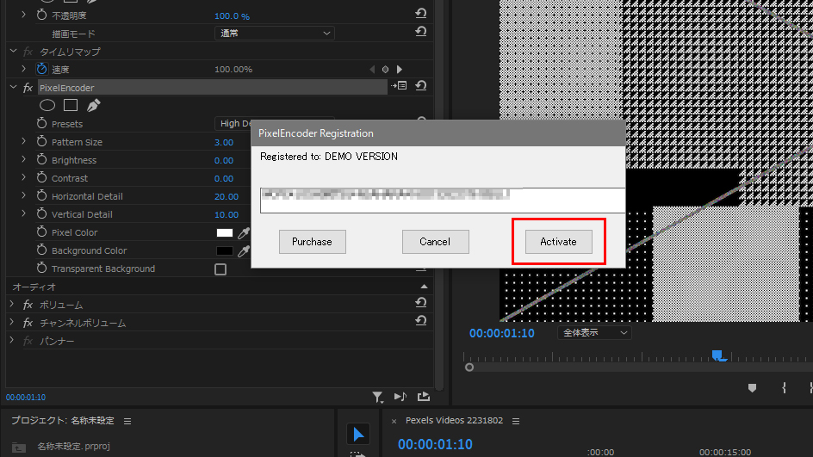Viewport: 813px width, 457px height.
Task: Click the Activate button
Action: tap(558, 242)
